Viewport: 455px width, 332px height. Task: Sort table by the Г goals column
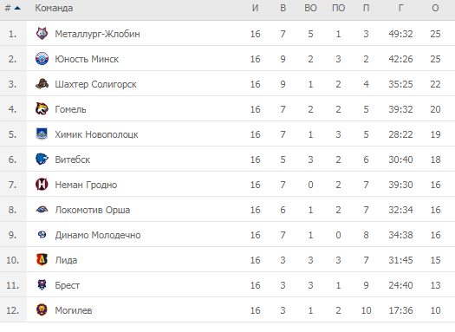pyautogui.click(x=400, y=8)
